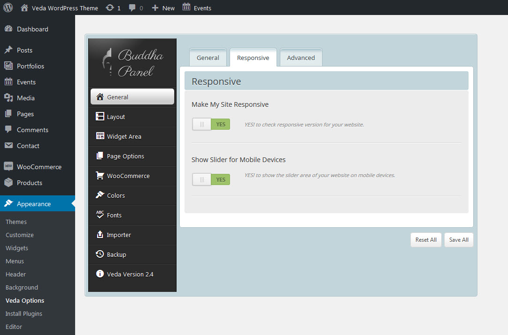Click the WooCommerce cart icon in Buddha Panel
The height and width of the screenshot is (335, 508).
(x=100, y=176)
